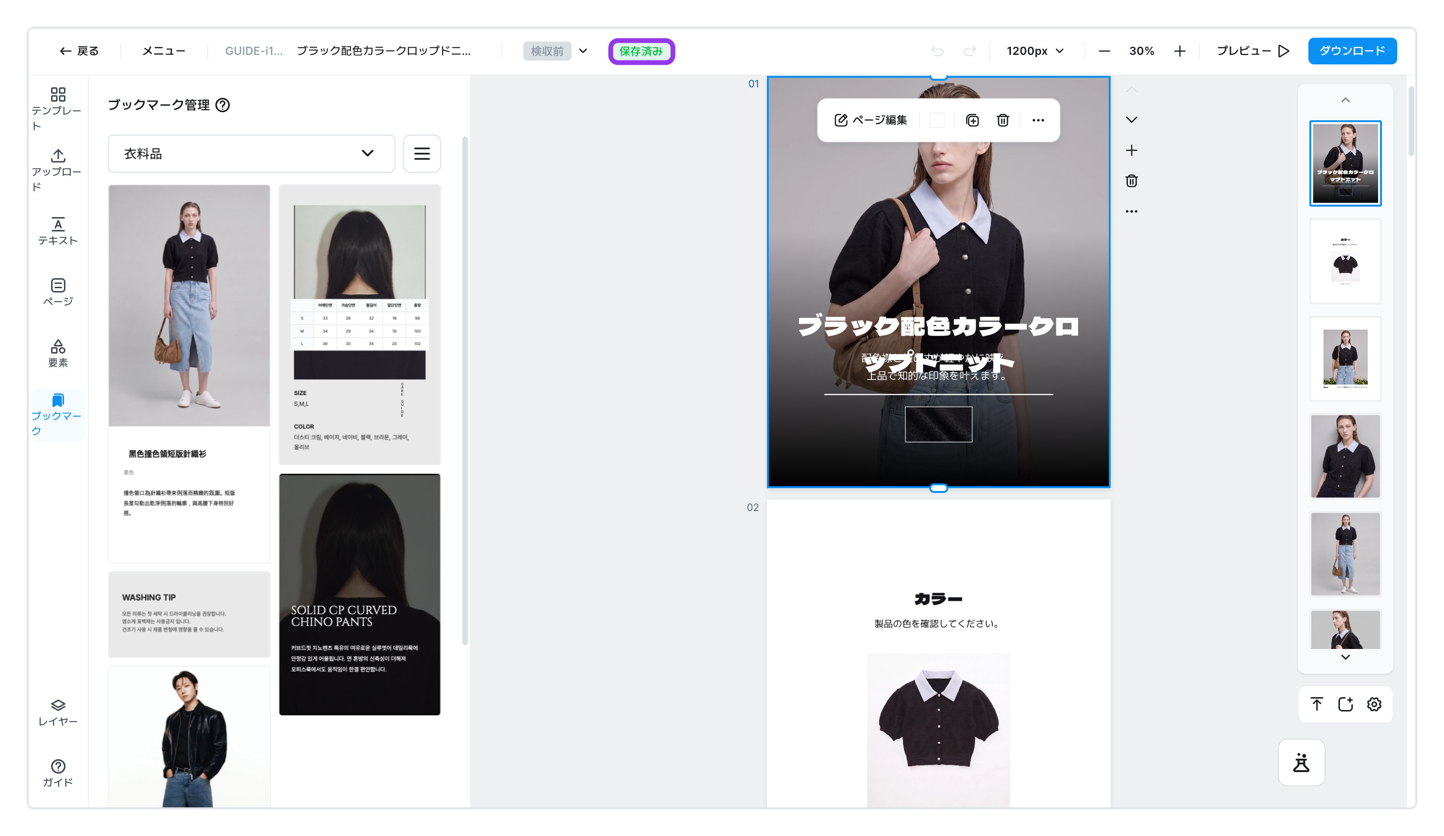Open the テンプレート panel in sidebar
Image resolution: width=1444 pixels, height=836 pixels.
pyautogui.click(x=58, y=108)
